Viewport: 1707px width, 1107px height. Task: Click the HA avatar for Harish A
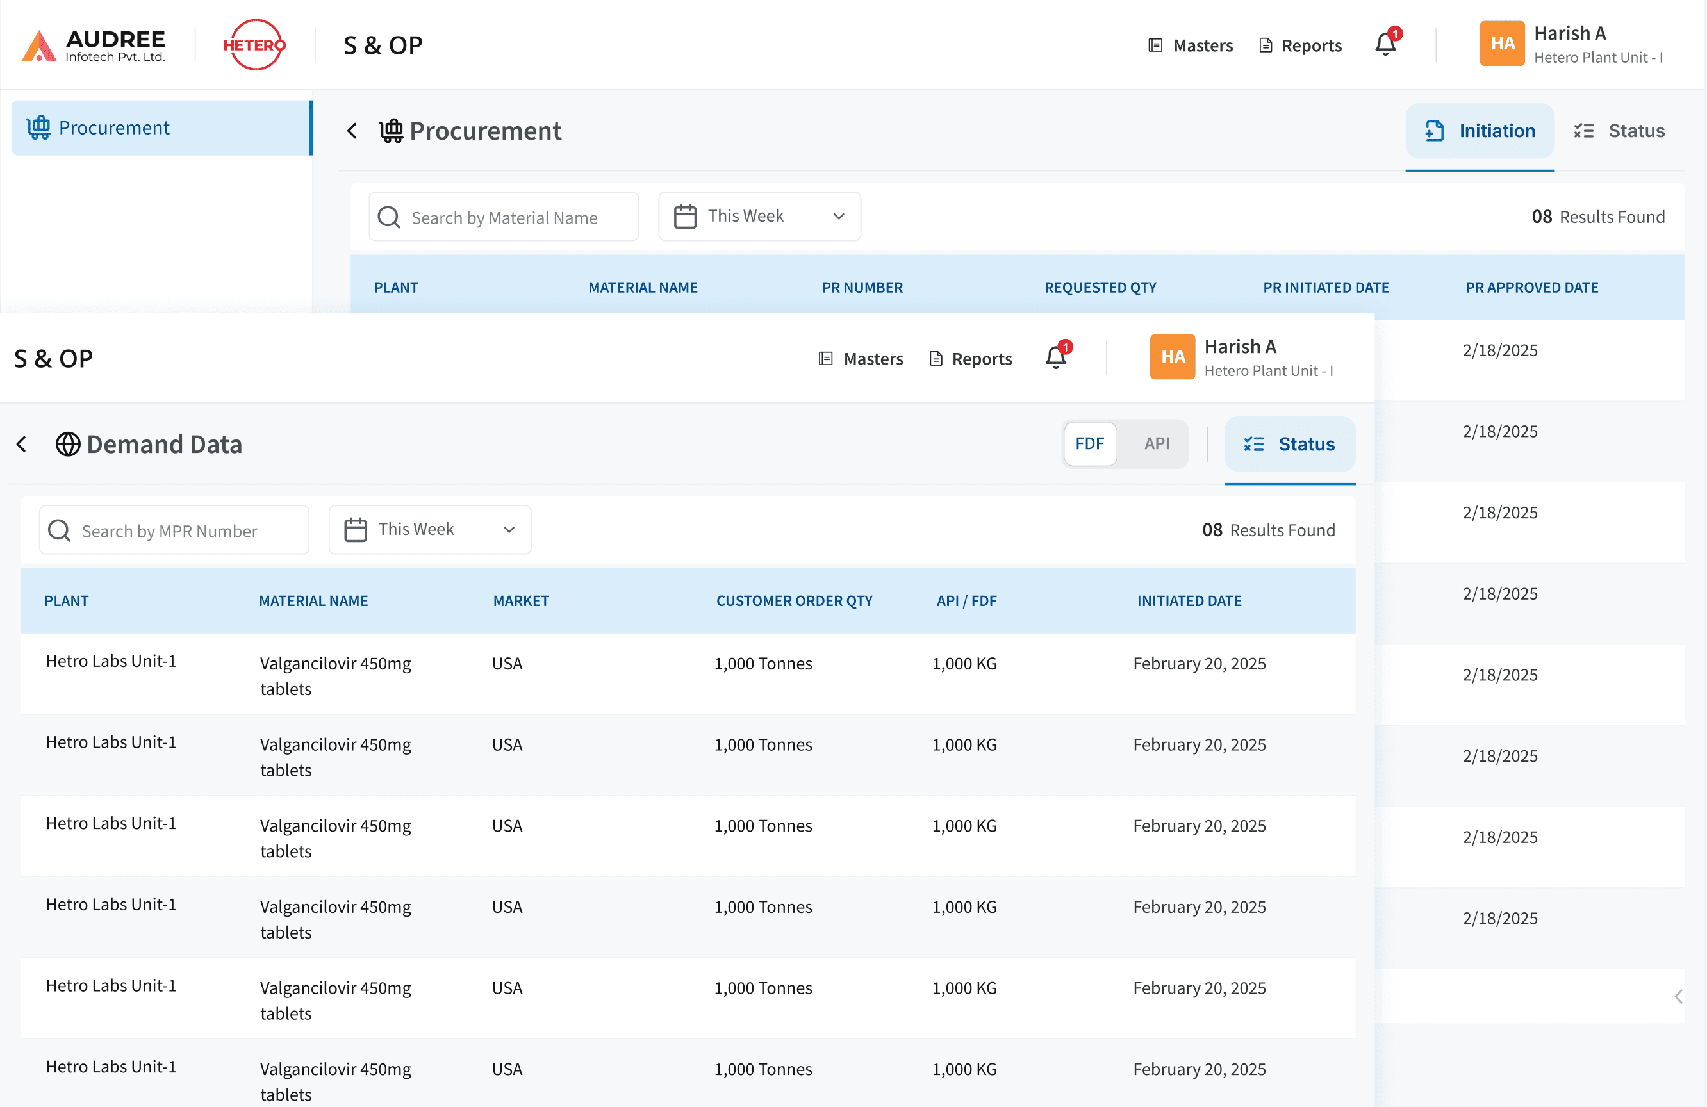coord(1172,356)
